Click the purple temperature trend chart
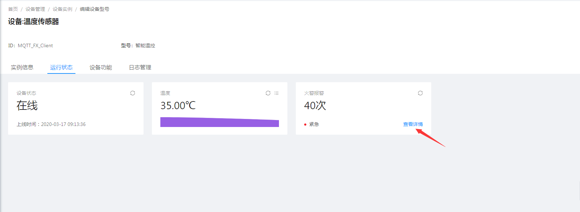 pyautogui.click(x=220, y=122)
